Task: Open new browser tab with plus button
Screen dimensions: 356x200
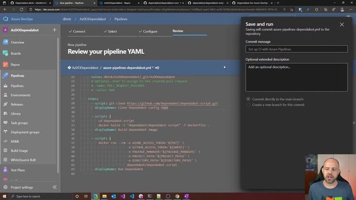Action: point(278,3)
